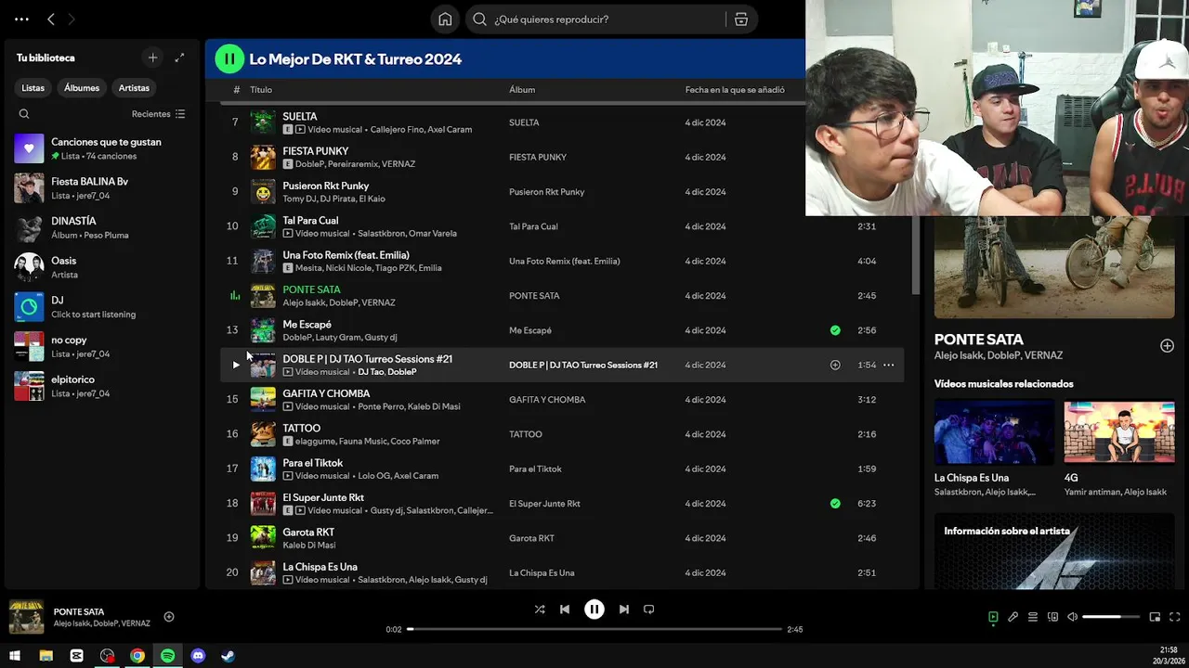Click the 4G video thumbnail
The image size is (1189, 668).
1119,432
